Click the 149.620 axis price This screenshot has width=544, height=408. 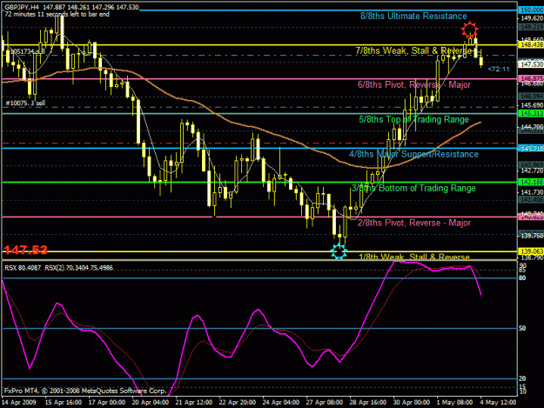532,18
